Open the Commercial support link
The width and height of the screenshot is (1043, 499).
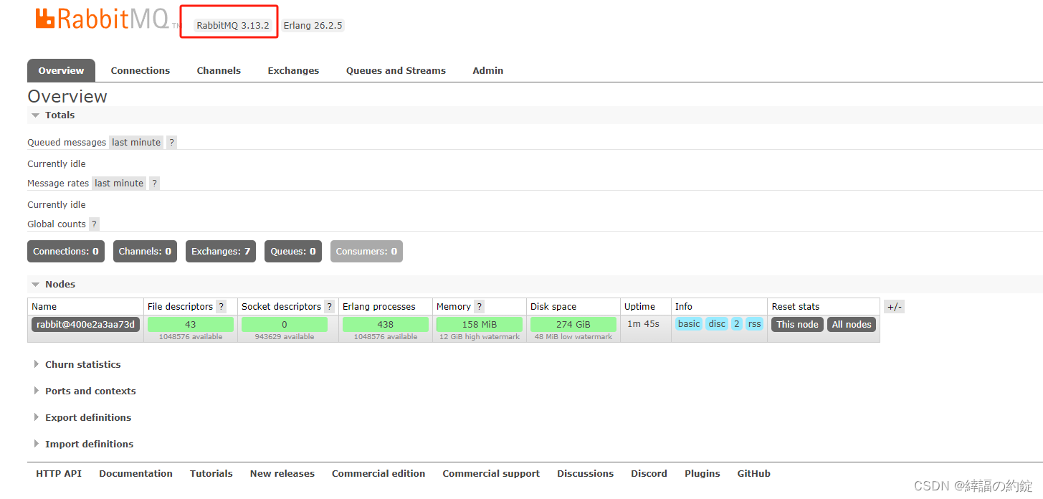(x=491, y=474)
